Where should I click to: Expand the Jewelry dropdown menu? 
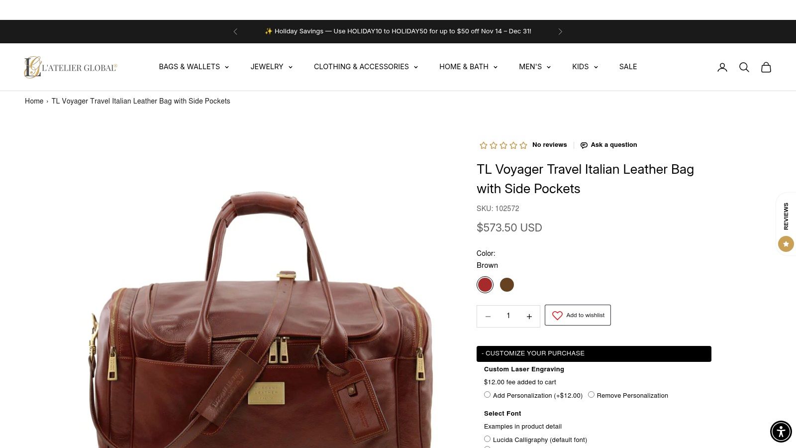[272, 67]
